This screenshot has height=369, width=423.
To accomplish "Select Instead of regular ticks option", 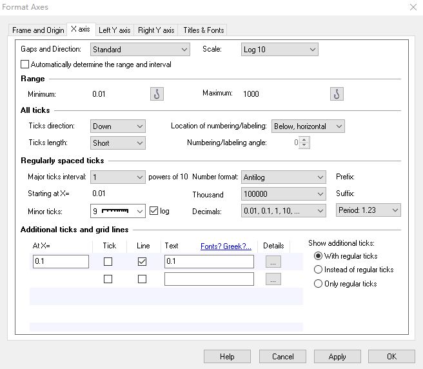I will [x=318, y=270].
